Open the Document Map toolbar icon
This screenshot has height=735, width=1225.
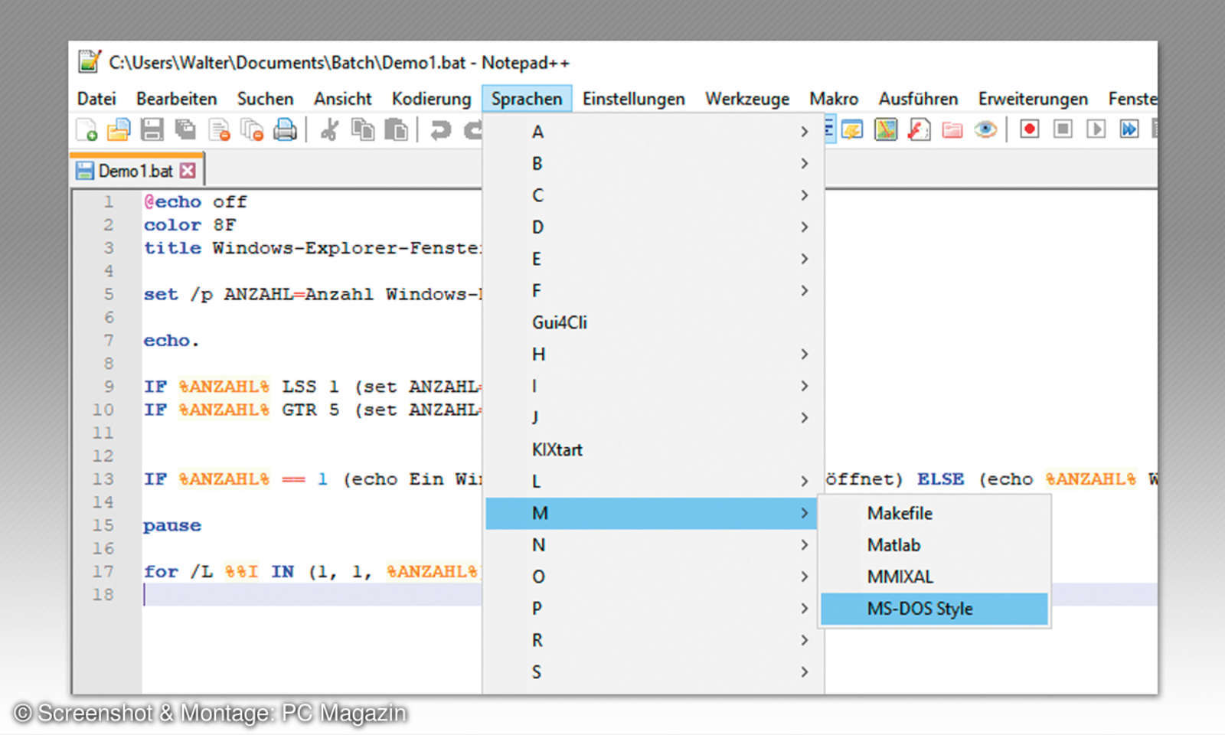click(x=886, y=130)
